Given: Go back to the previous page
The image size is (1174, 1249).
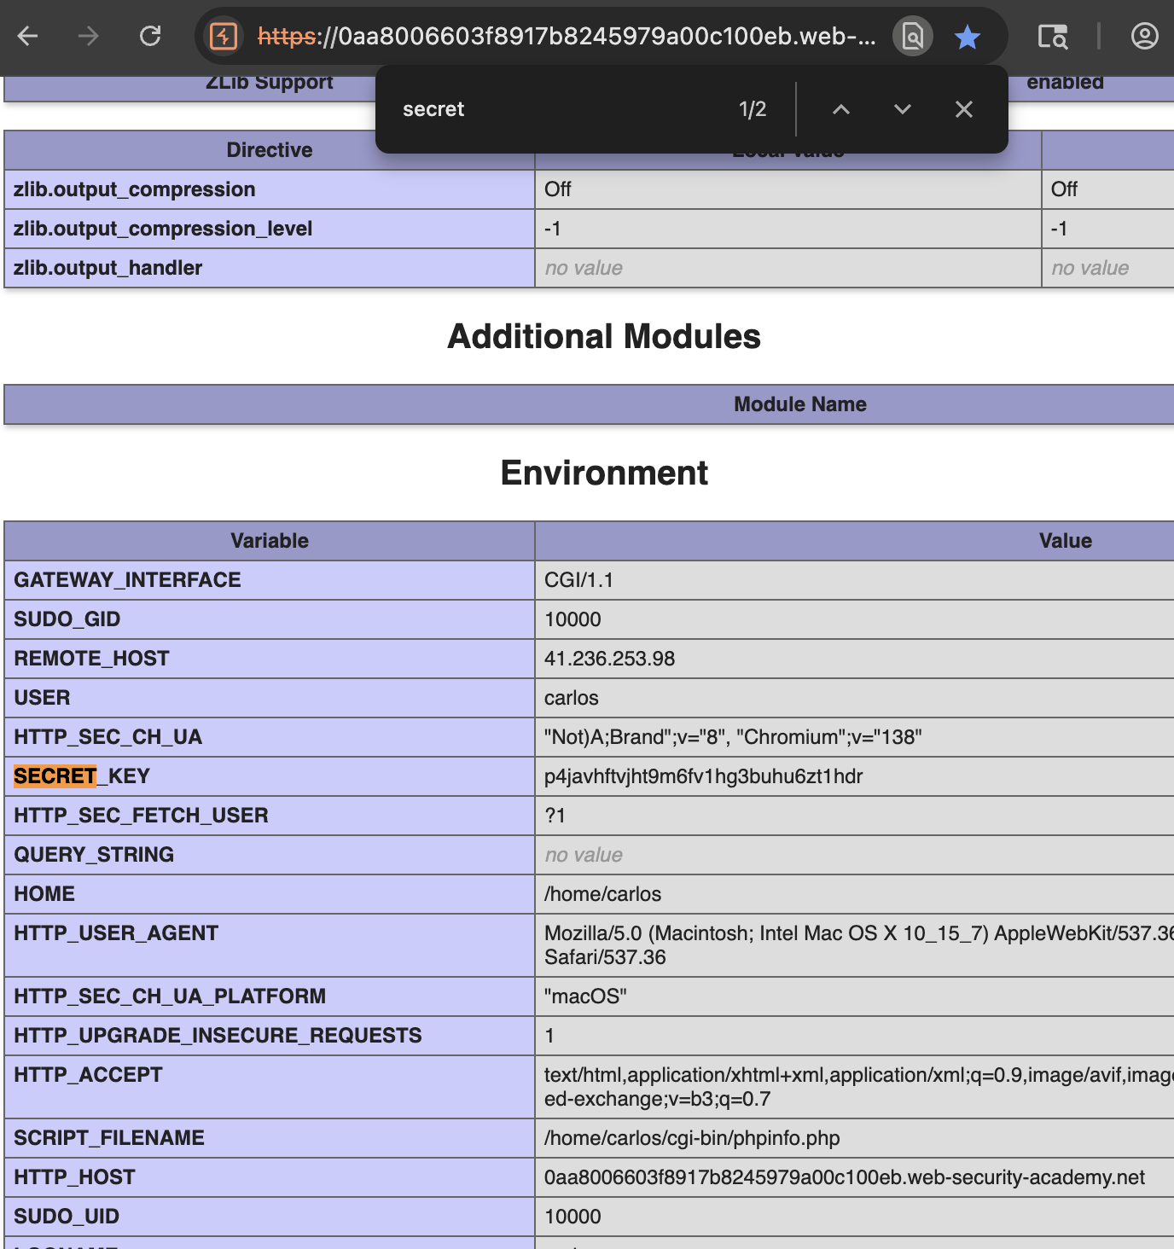Looking at the screenshot, I should point(28,36).
